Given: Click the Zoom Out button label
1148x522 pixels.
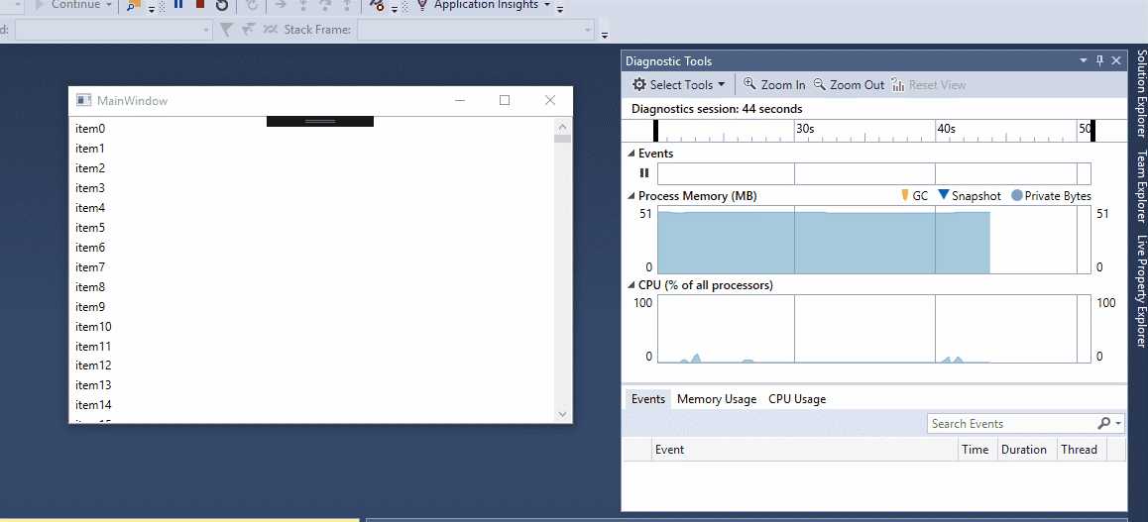Looking at the screenshot, I should 857,85.
